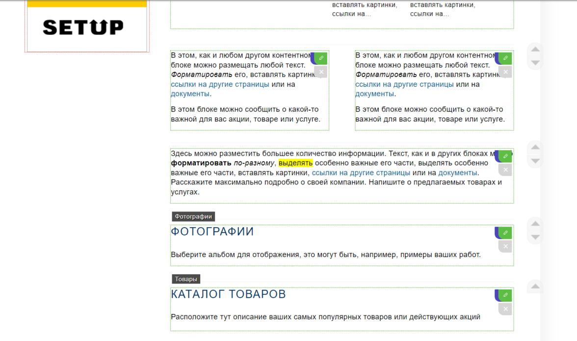This screenshot has height=341, width=577.
Task: Move the two-column row down
Action: click(x=535, y=63)
